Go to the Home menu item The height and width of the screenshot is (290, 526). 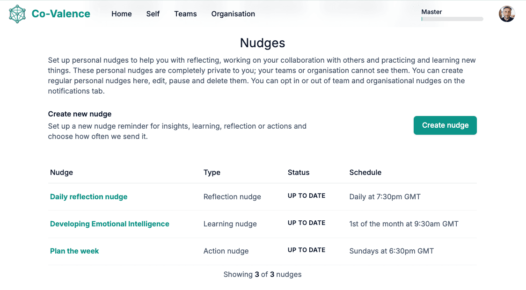click(x=122, y=14)
